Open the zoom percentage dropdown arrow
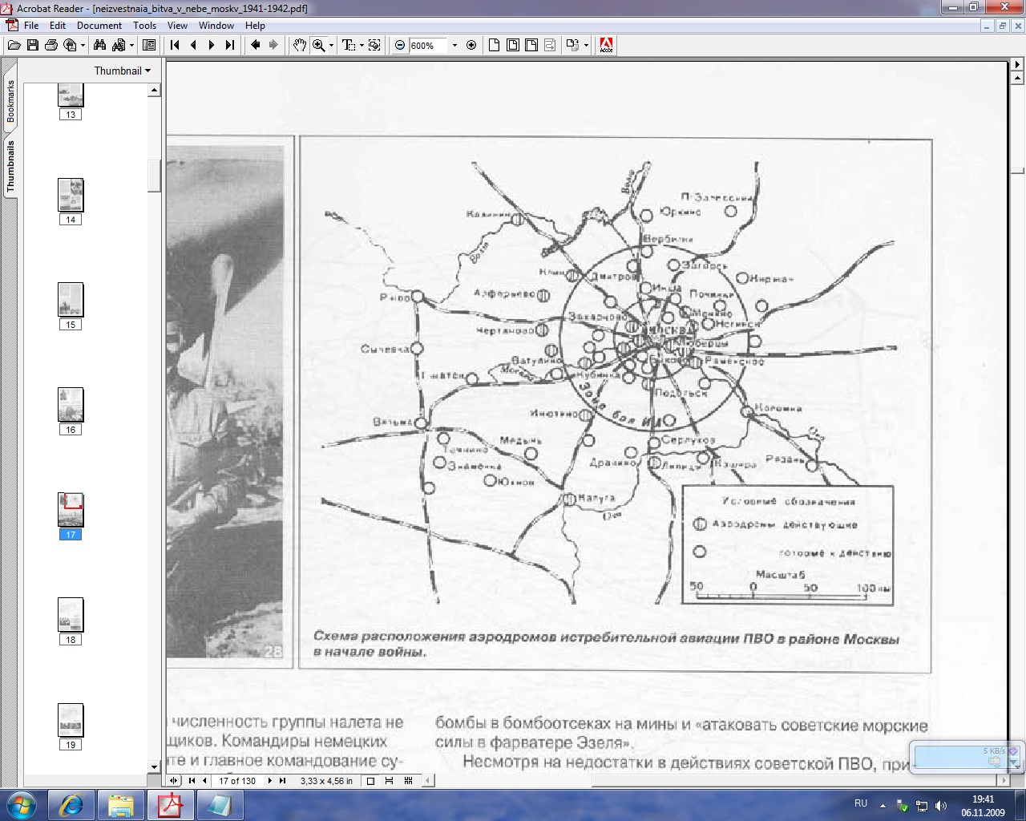1026x821 pixels. coord(454,46)
